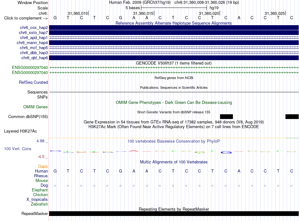Select the solid chr6_mann_hap4 alignment bar
The image size is (299, 221).
click(174, 43)
